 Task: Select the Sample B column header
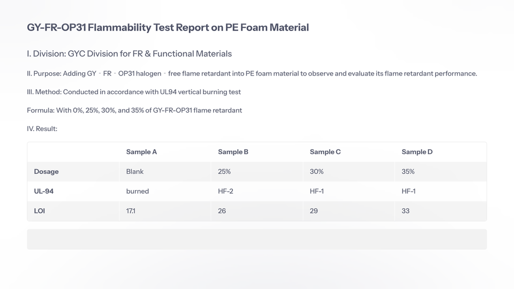click(x=233, y=152)
